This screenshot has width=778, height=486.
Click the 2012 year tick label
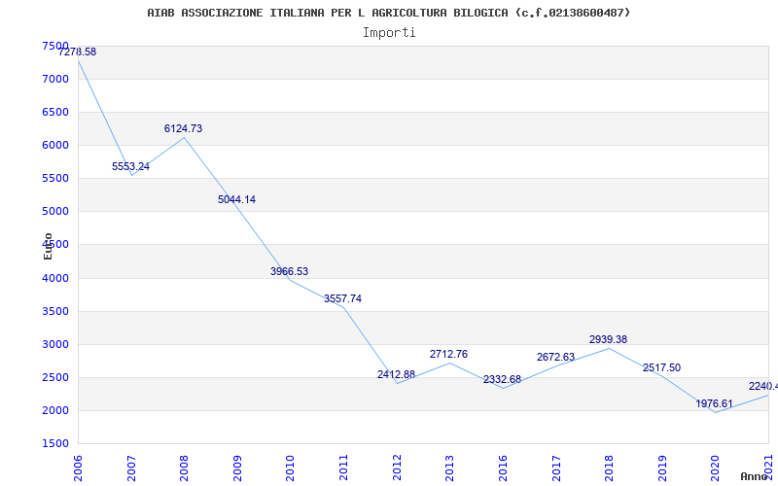coord(397,469)
